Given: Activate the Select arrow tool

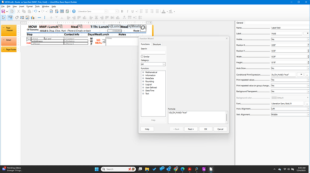Looking at the screenshot, I should 3,18.
